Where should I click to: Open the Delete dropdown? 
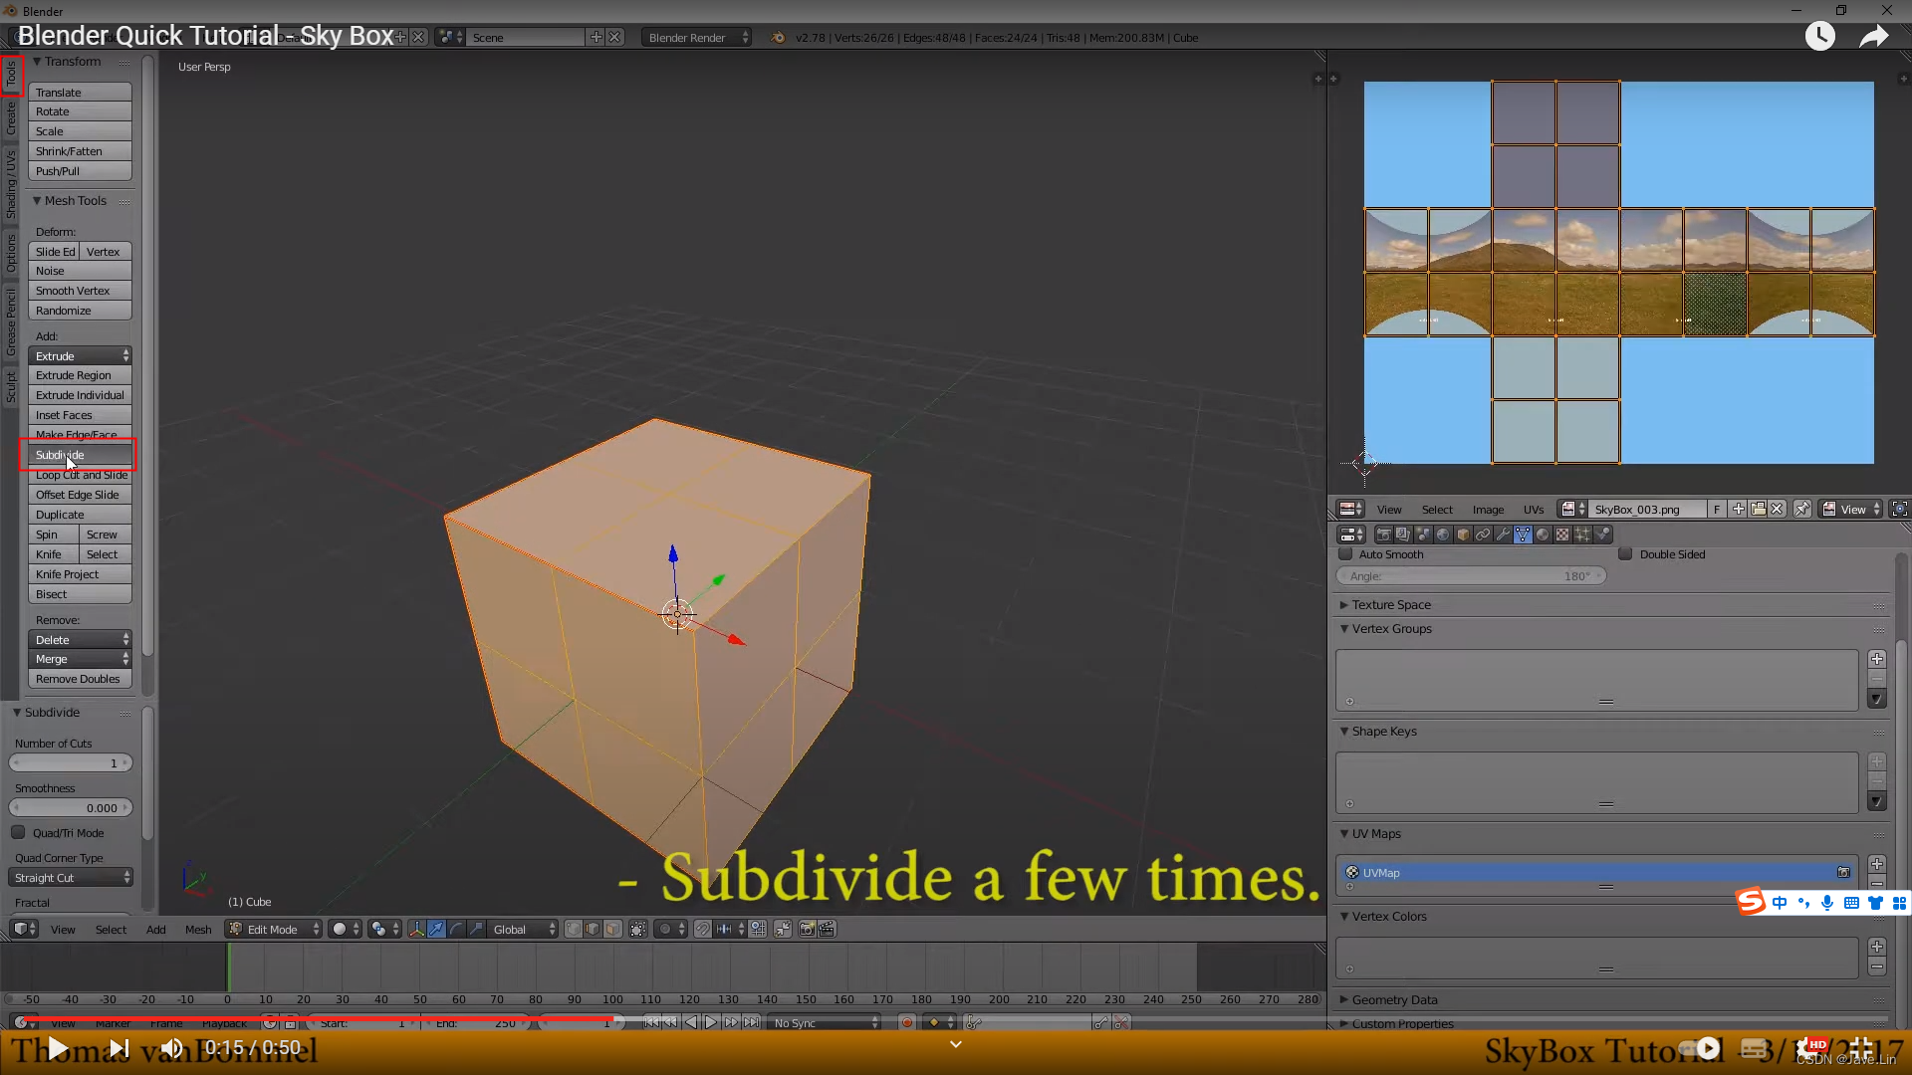tap(80, 639)
